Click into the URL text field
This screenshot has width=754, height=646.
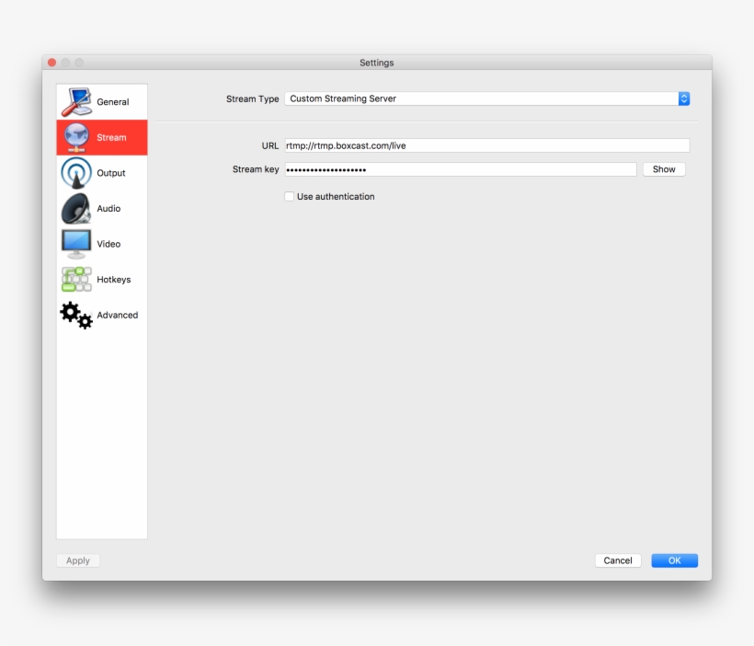(486, 145)
